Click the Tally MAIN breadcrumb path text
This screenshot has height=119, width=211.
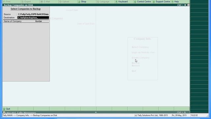30,115
